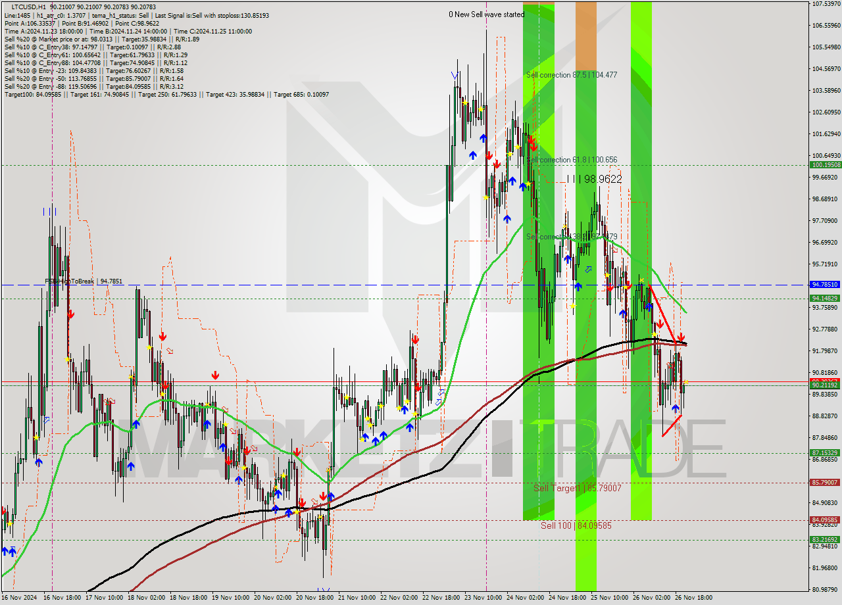
Task: Click the 98.68910 price axis label
Action: click(826, 199)
